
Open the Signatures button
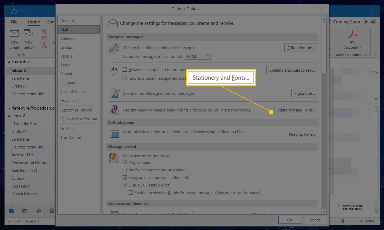pos(304,94)
